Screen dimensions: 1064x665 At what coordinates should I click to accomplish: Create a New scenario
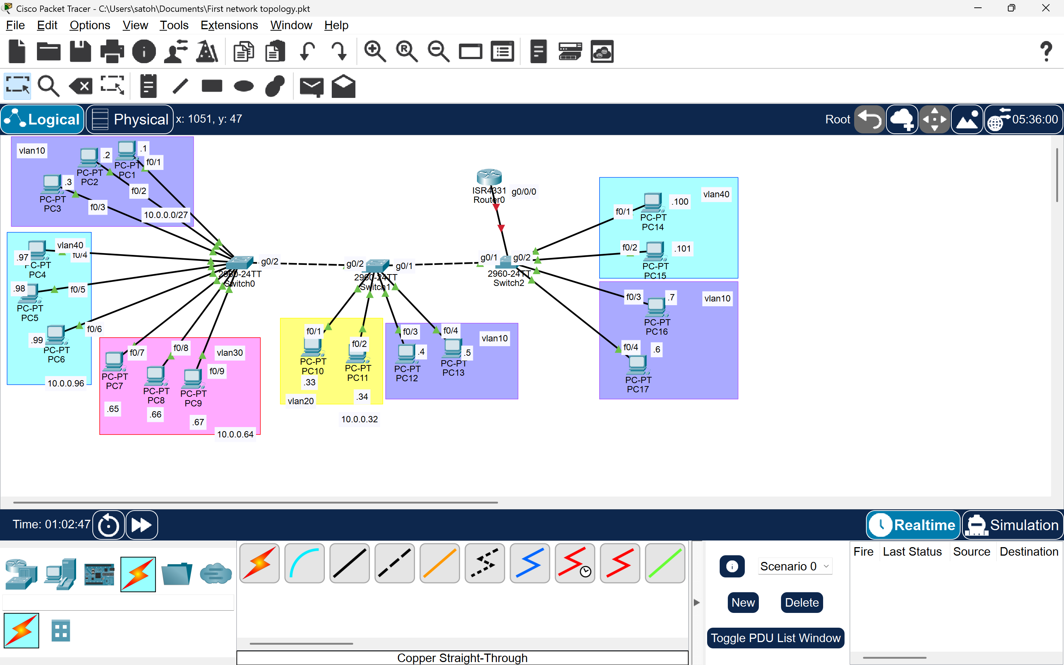tap(743, 602)
